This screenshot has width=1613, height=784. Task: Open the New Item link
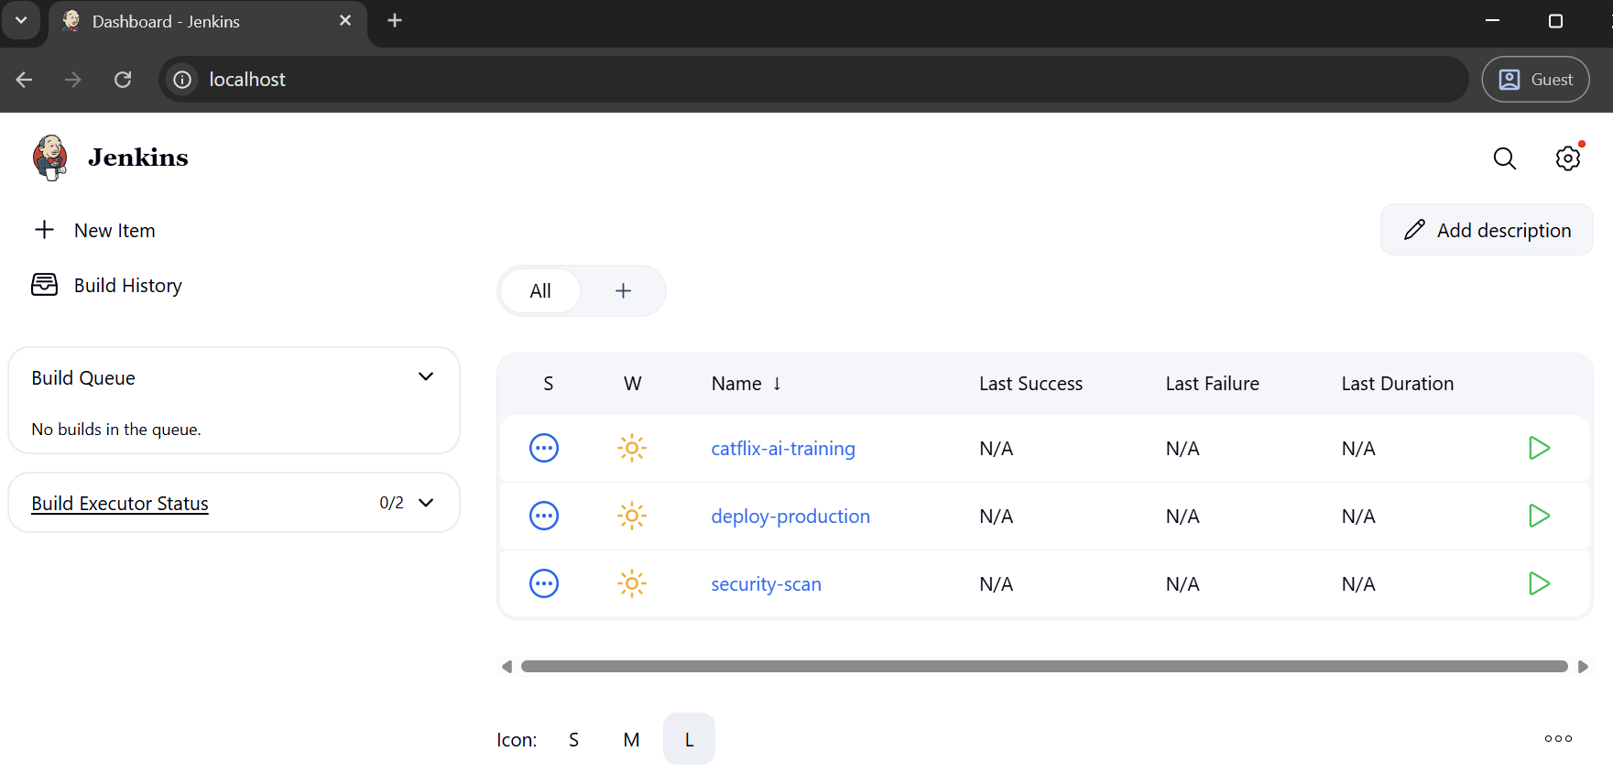tap(114, 231)
